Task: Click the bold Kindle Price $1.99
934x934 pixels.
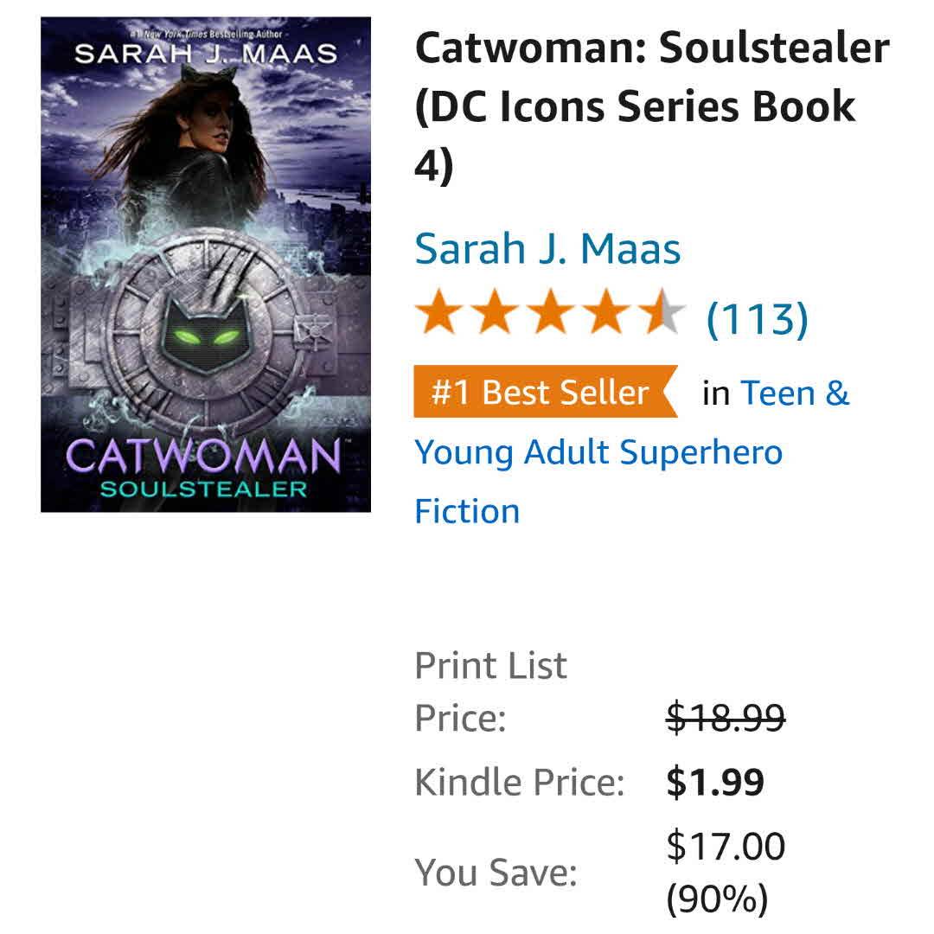Action: pyautogui.click(x=715, y=783)
